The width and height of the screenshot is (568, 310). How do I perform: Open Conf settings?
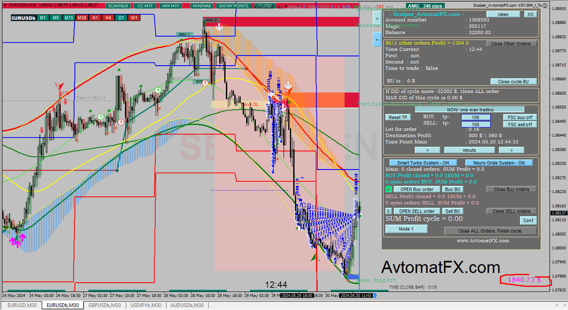pyautogui.click(x=528, y=221)
